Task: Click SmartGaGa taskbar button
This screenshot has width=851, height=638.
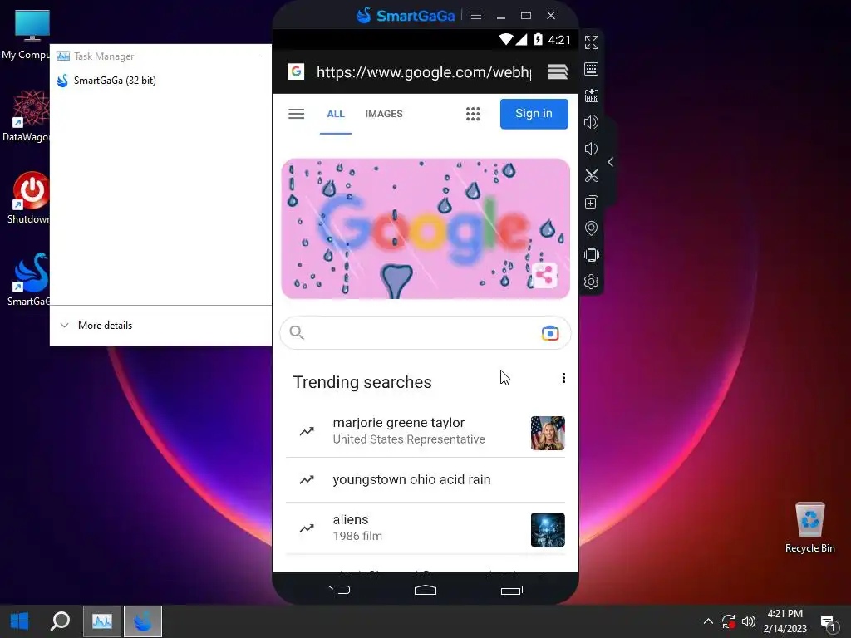Action: pyautogui.click(x=143, y=621)
